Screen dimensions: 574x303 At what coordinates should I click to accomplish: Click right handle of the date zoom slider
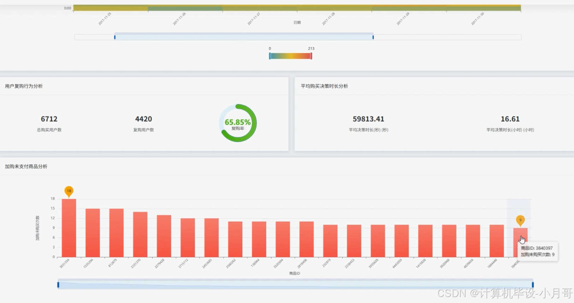point(373,37)
